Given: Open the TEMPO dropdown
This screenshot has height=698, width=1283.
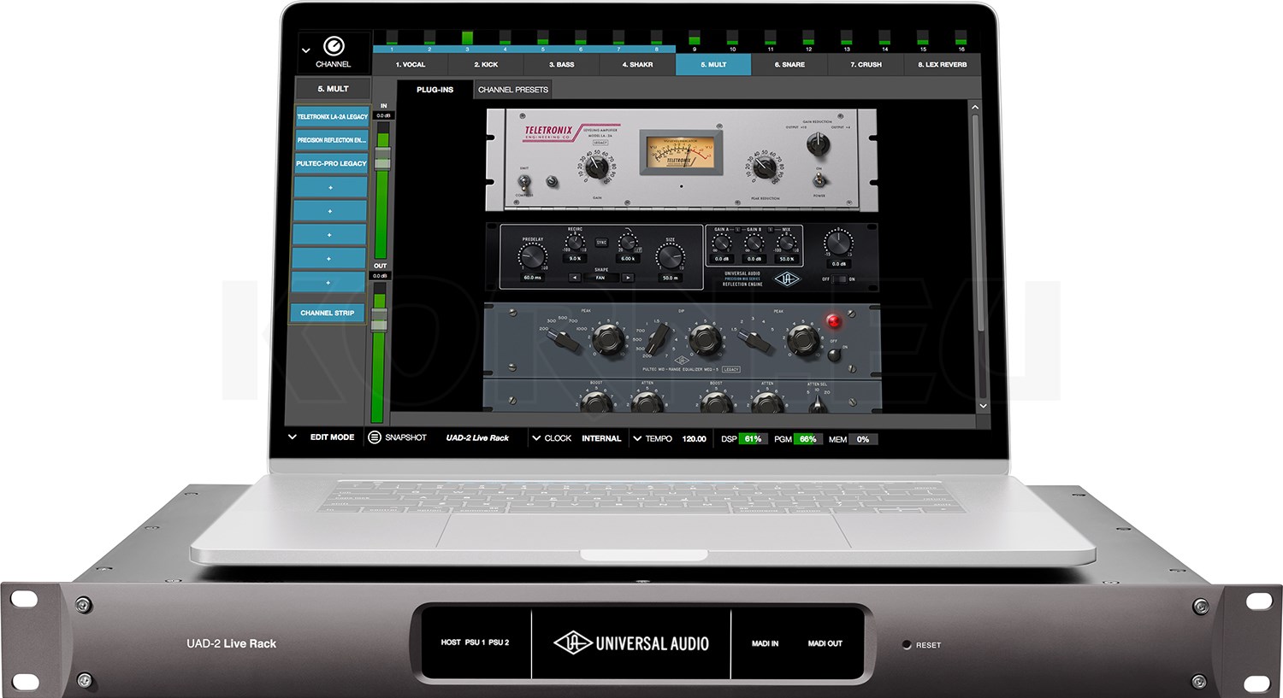Looking at the screenshot, I should pyautogui.click(x=636, y=437).
